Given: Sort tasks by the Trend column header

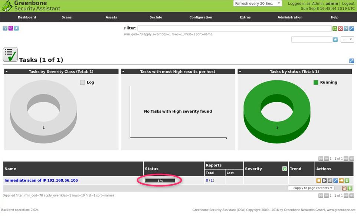Looking at the screenshot, I should 295,169.
